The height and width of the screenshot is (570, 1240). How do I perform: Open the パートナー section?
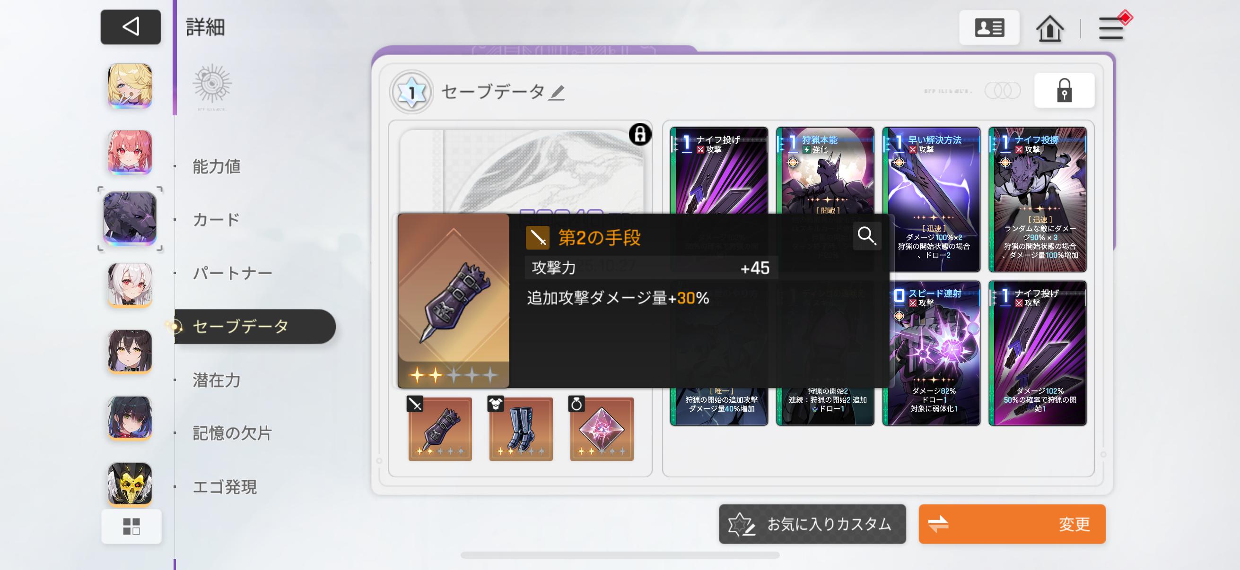tap(233, 273)
